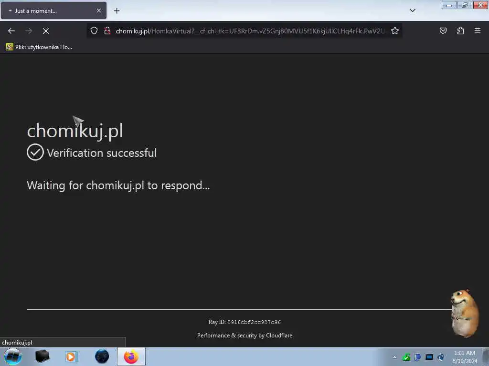489x366 pixels.
Task: Click Show desktop strip in taskbar
Action: click(486, 356)
